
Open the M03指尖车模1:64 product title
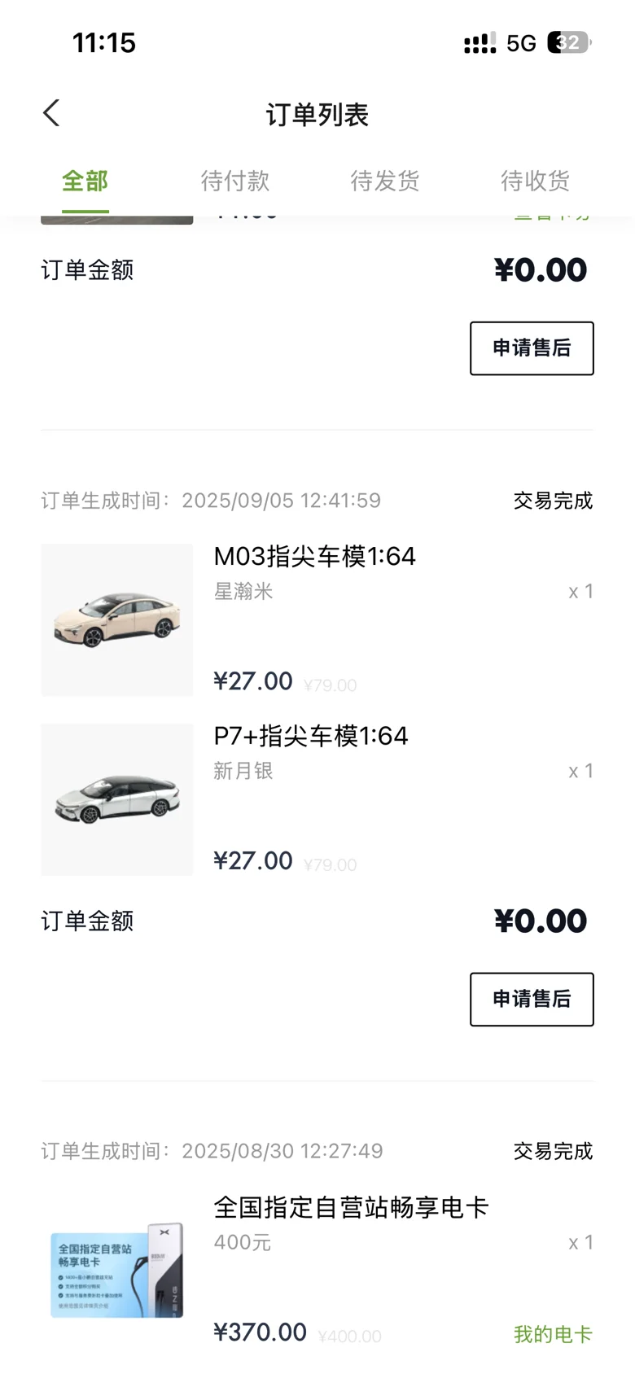click(314, 557)
